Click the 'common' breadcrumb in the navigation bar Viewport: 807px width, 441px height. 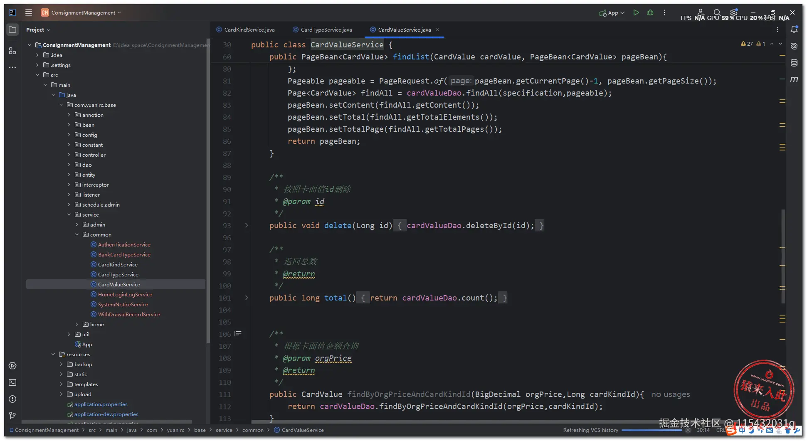tap(253, 430)
